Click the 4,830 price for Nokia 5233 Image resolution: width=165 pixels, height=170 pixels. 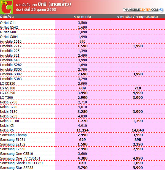pos(82,116)
